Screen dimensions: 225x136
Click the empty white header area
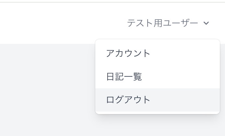[58, 23]
